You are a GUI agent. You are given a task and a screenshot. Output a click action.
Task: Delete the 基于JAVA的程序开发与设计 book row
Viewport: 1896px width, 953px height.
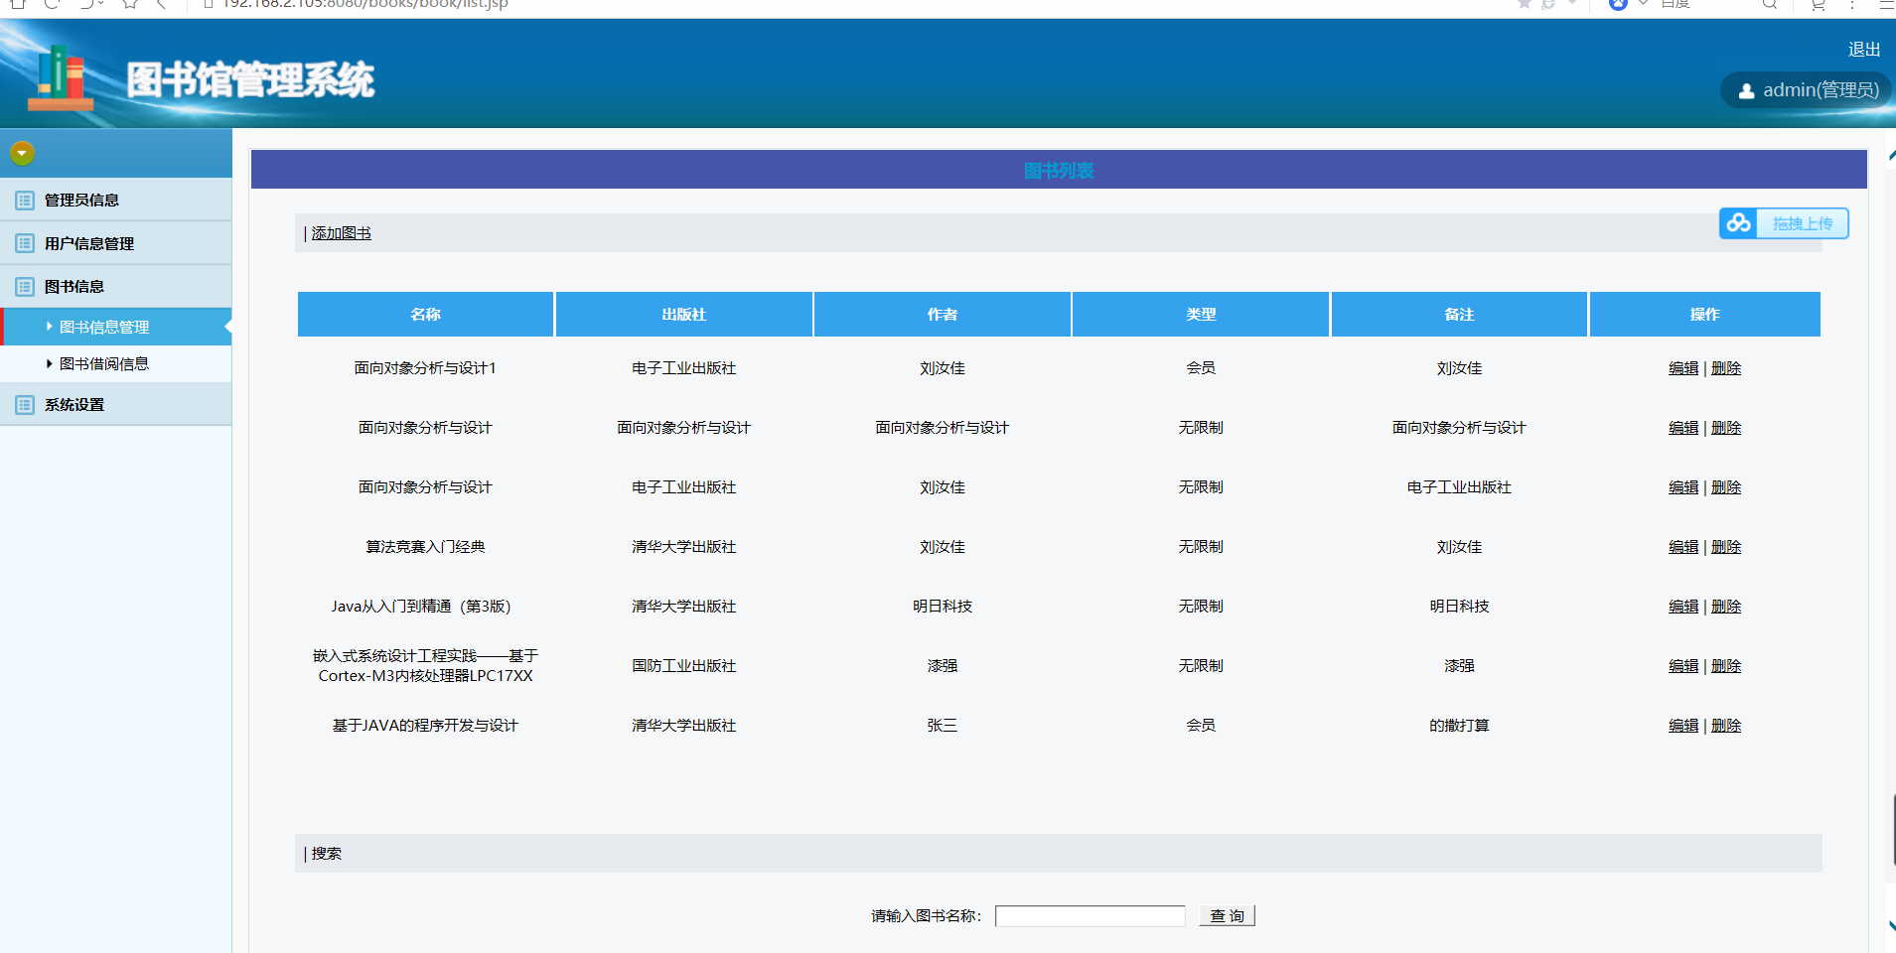pos(1726,726)
